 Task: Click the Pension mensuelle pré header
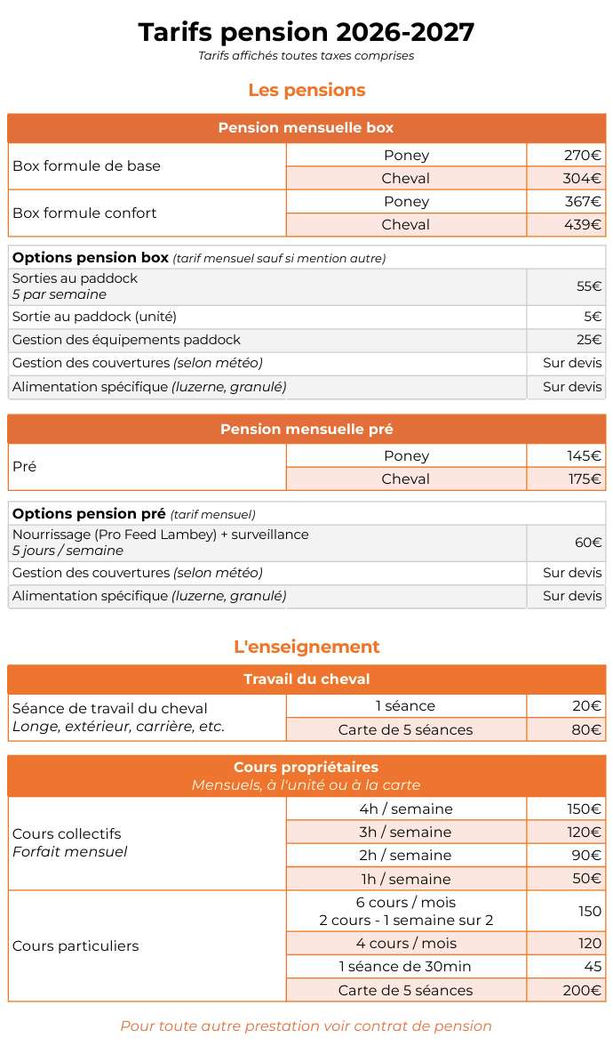306,429
